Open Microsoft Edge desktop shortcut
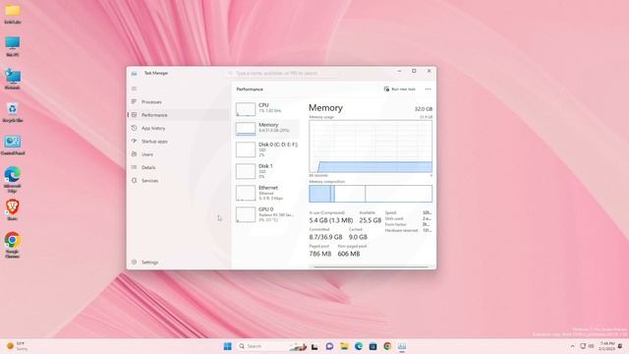The width and height of the screenshot is (629, 354). (x=12, y=180)
